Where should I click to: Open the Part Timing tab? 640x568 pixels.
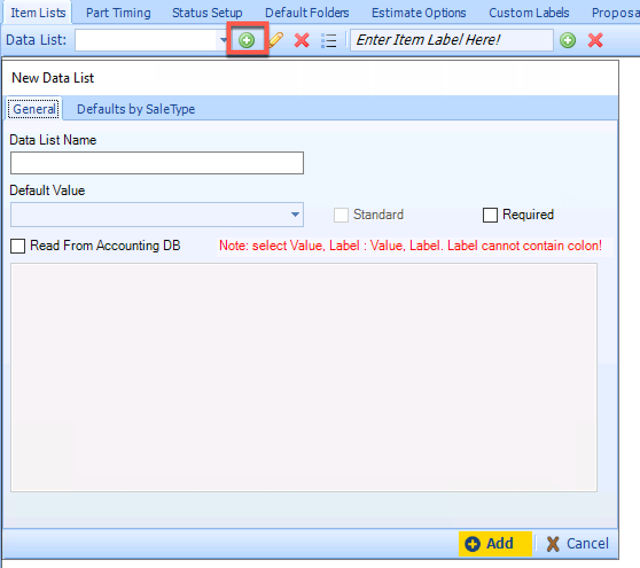click(x=118, y=13)
